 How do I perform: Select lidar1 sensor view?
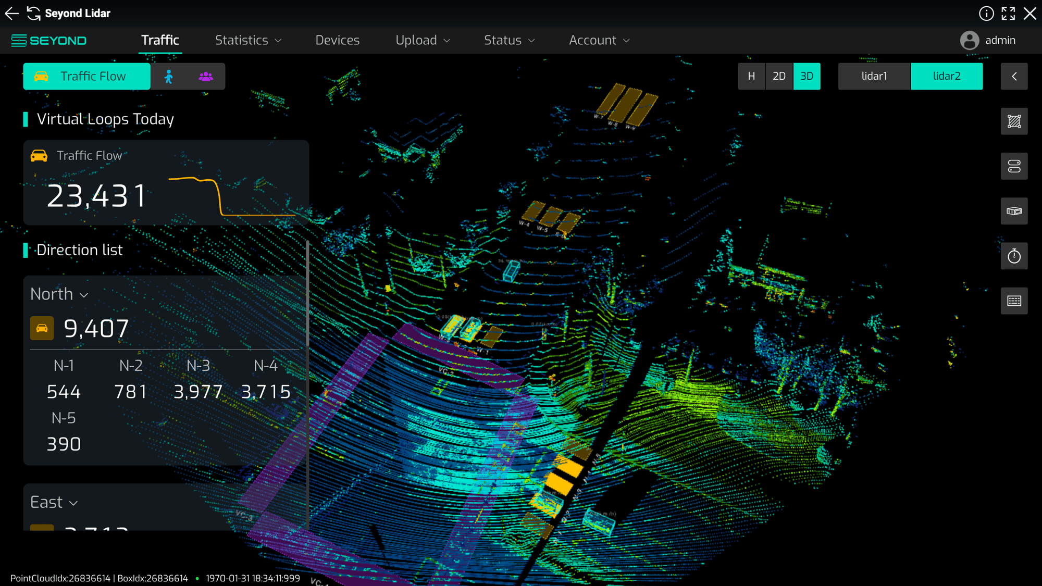(x=875, y=76)
